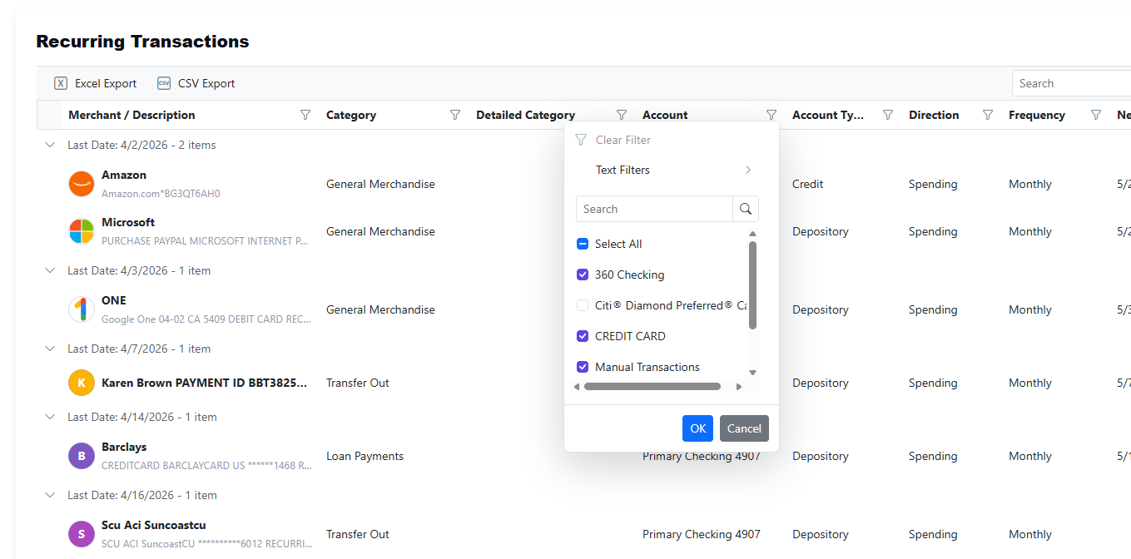Open filter for Category column
The image size is (1131, 559).
click(x=455, y=115)
